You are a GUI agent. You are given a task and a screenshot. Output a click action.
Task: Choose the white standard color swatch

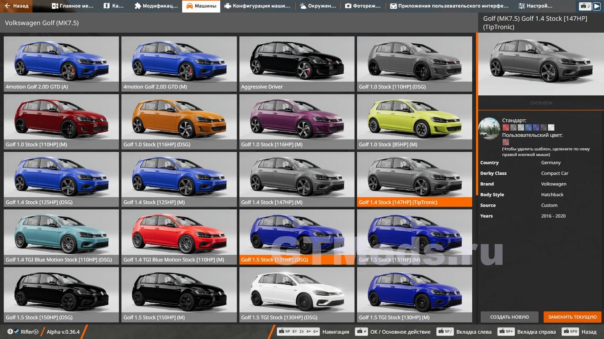click(551, 127)
